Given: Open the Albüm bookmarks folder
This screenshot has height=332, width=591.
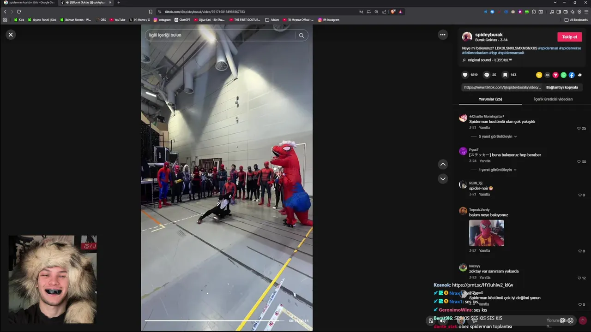Looking at the screenshot, I should (272, 20).
